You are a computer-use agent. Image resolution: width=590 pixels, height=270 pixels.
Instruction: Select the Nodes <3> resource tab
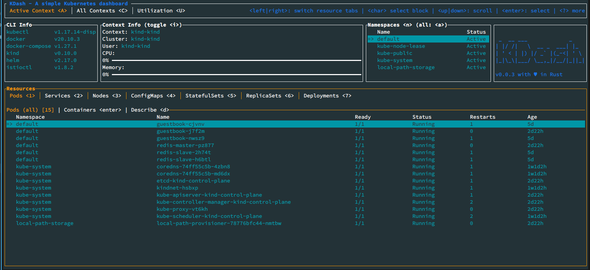click(x=107, y=96)
